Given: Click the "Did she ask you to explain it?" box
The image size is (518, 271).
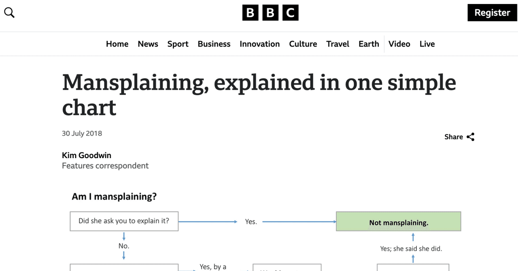Looking at the screenshot, I should (x=124, y=221).
